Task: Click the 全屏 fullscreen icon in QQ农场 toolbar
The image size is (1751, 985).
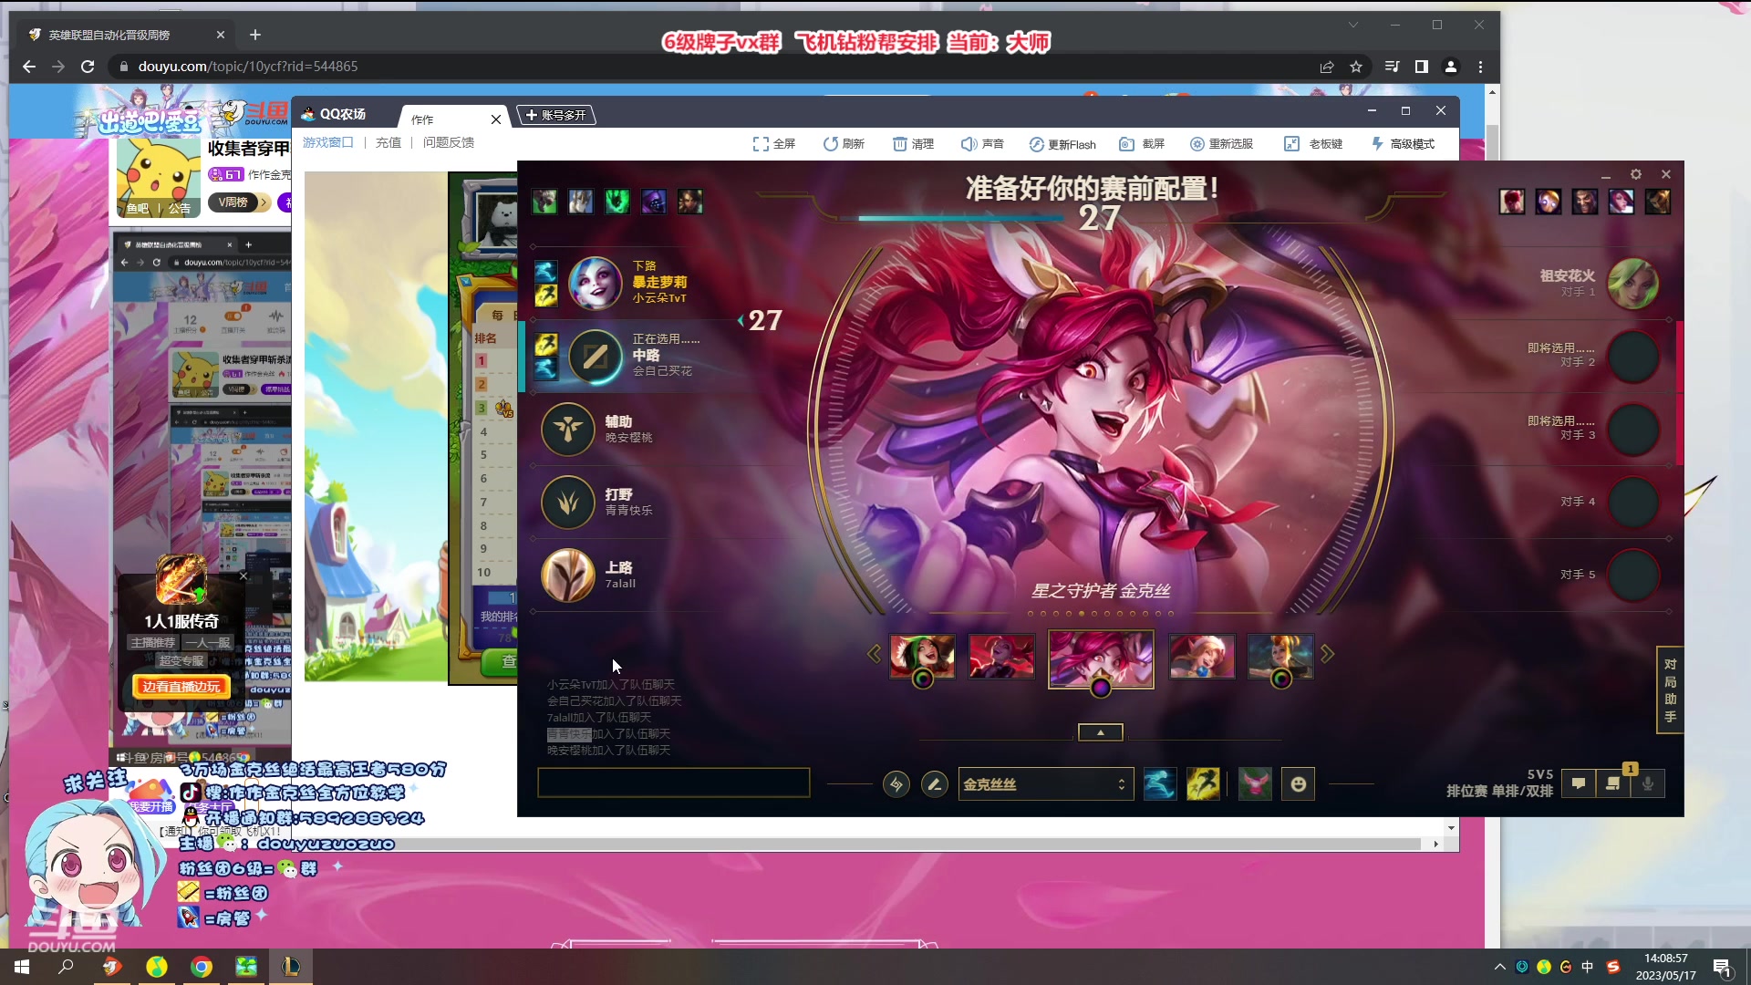Action: 760,144
